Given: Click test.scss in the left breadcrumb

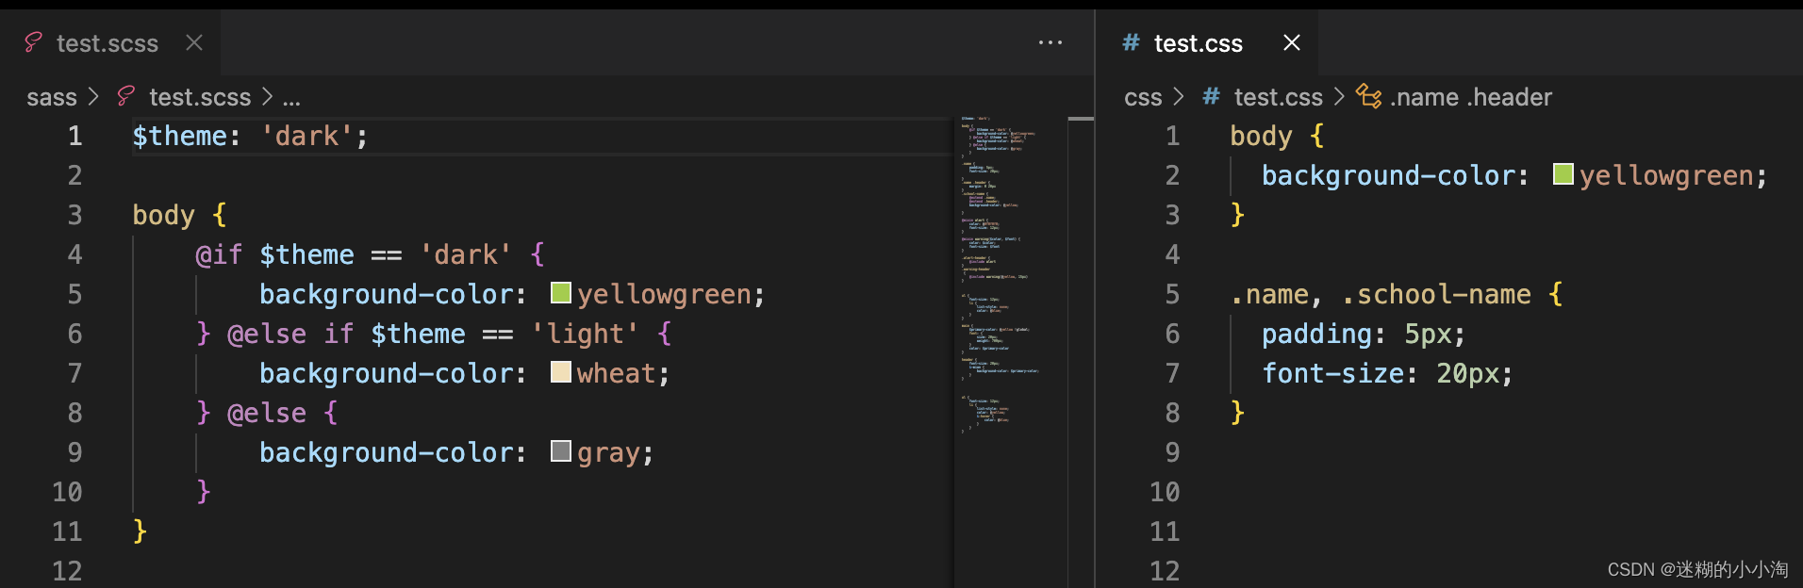Looking at the screenshot, I should point(200,97).
